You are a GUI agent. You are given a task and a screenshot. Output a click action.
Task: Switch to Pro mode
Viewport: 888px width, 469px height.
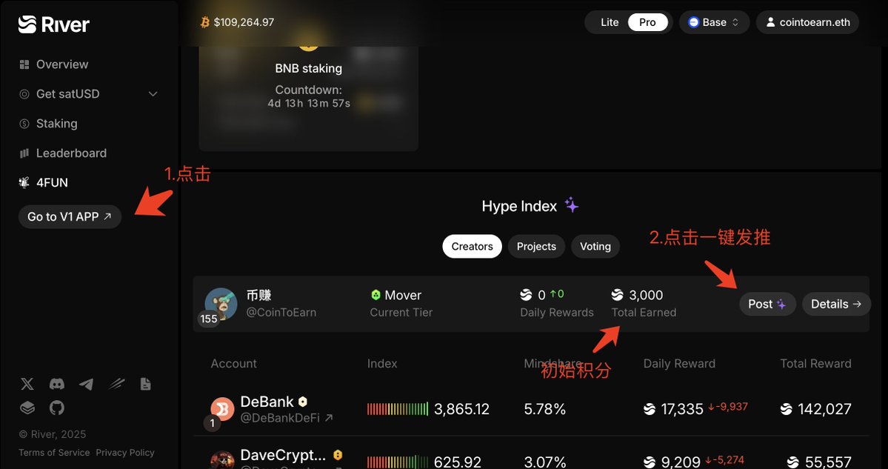tap(647, 22)
